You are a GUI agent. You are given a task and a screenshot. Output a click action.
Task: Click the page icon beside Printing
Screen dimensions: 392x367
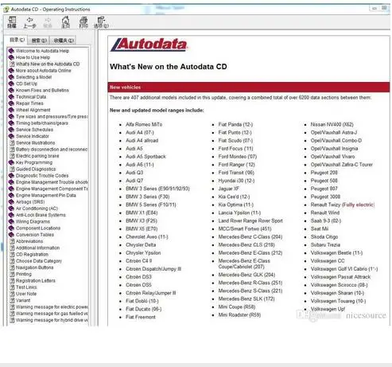click(x=12, y=274)
